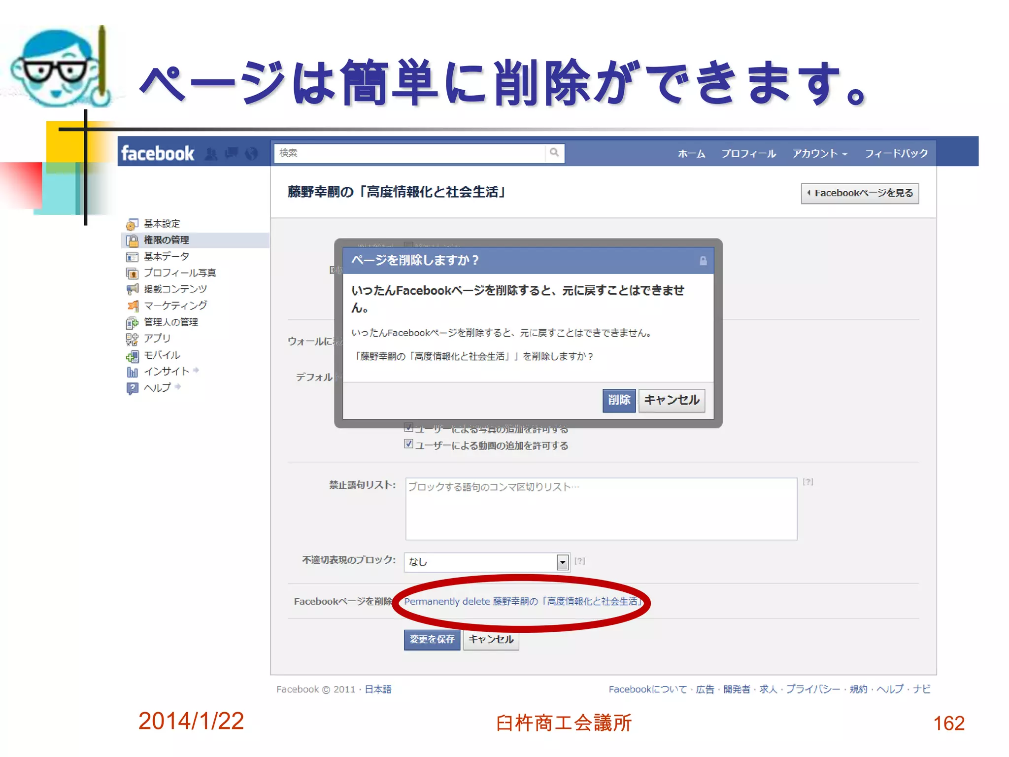Open messages icon in header
This screenshot has height=757, width=1009.
pos(231,154)
